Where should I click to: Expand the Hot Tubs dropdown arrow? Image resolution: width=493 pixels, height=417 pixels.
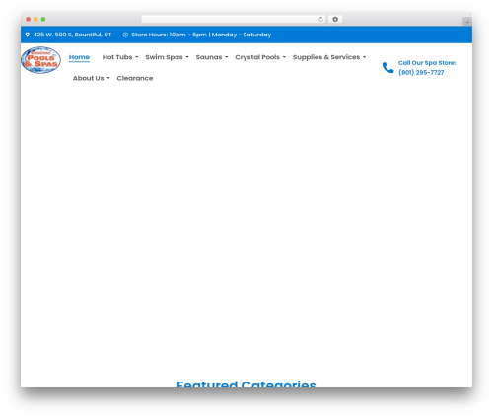[137, 57]
